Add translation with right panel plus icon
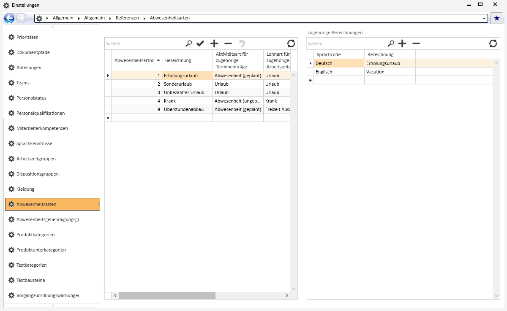This screenshot has width=507, height=311. [x=402, y=43]
